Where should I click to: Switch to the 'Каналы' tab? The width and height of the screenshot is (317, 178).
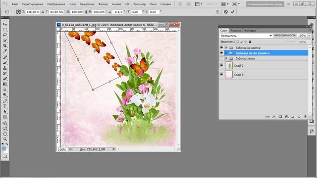pyautogui.click(x=235, y=31)
